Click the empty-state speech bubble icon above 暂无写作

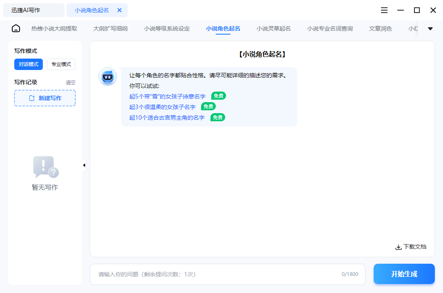tap(45, 167)
